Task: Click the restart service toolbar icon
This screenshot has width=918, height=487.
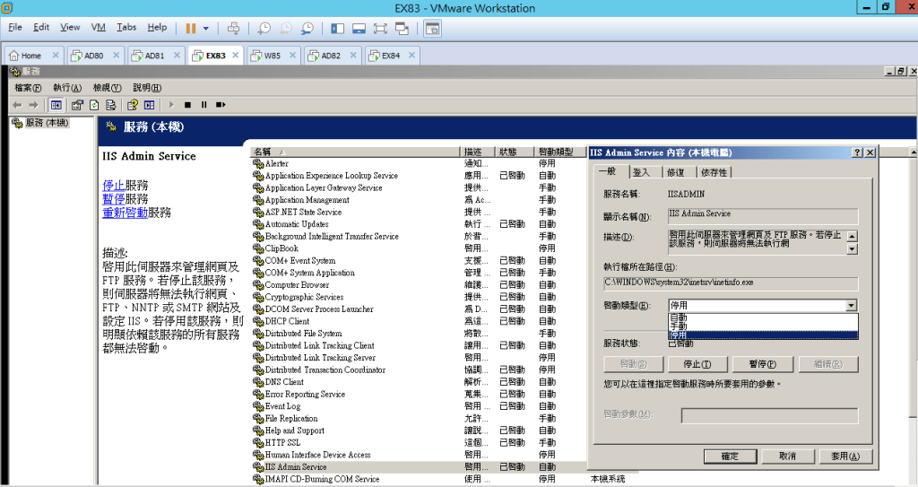Action: point(219,104)
